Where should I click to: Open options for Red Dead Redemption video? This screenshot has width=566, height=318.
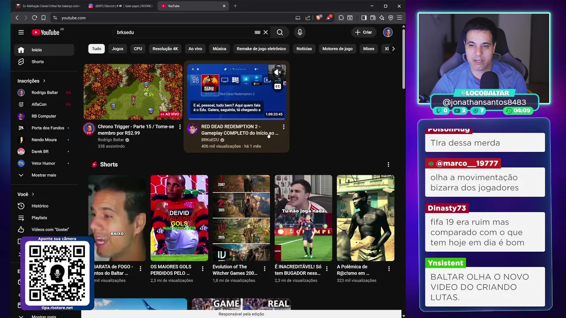(x=283, y=127)
